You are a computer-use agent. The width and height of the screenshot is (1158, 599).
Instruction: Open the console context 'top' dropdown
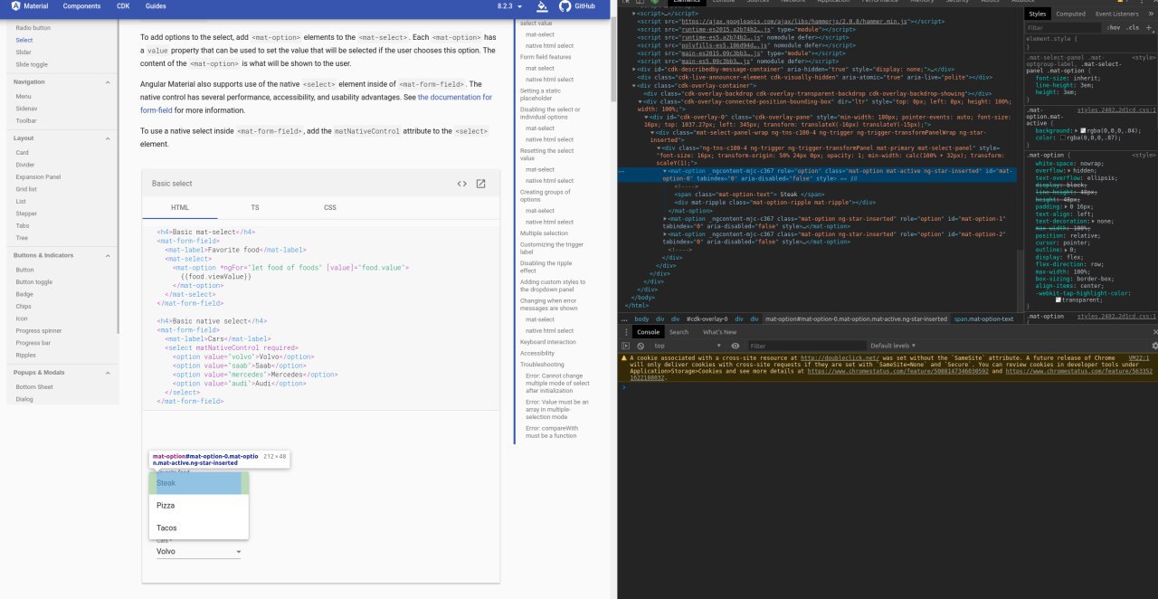[x=688, y=346]
